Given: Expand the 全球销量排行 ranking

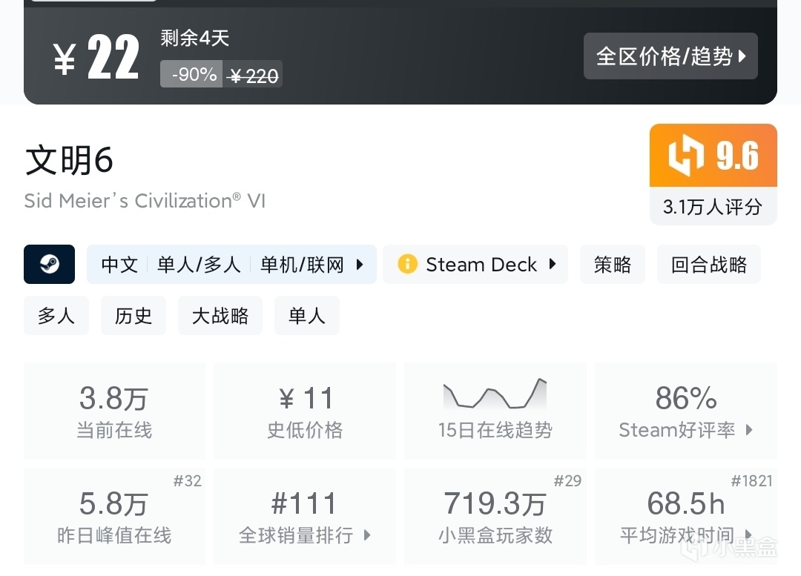Looking at the screenshot, I should pos(305,517).
